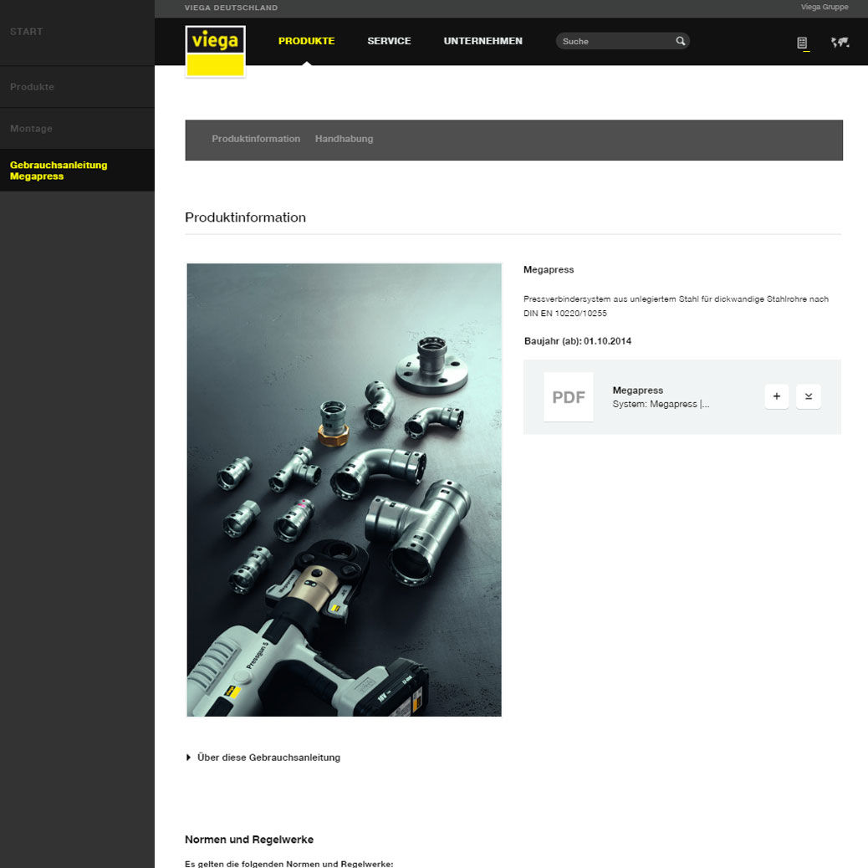The height and width of the screenshot is (868, 868).
Task: Open the SERVICE menu
Action: [389, 41]
